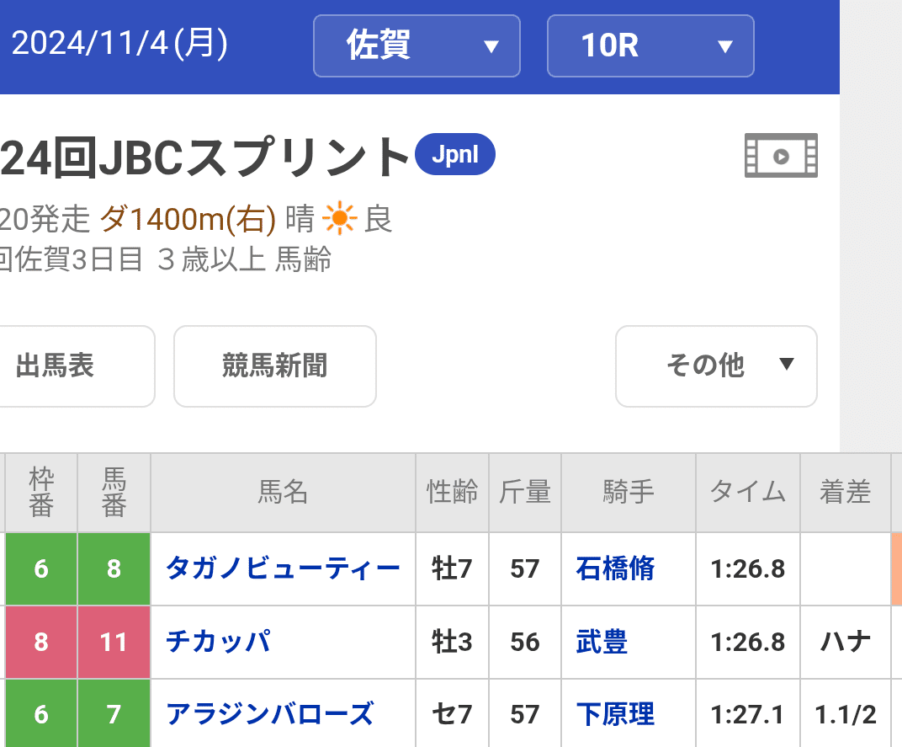Open the 佐賀 racecourse dropdown
The image size is (902, 747).
[417, 46]
